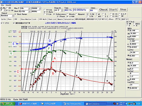Select the dt2 radio button
Image resolution: width=142 pixels, height=106 pixels.
coord(97,16)
